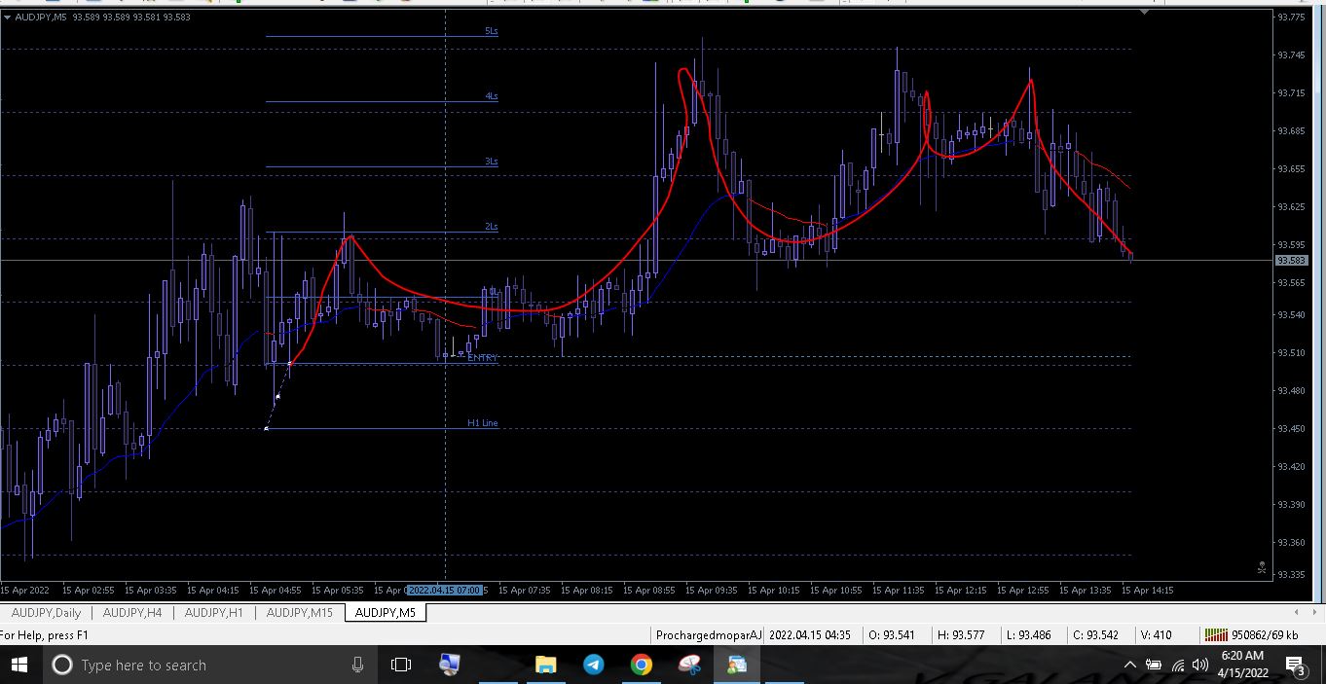Screen dimensions: 1326x684
Task: Open the Snipping Tool taskbar icon
Action: tap(689, 665)
